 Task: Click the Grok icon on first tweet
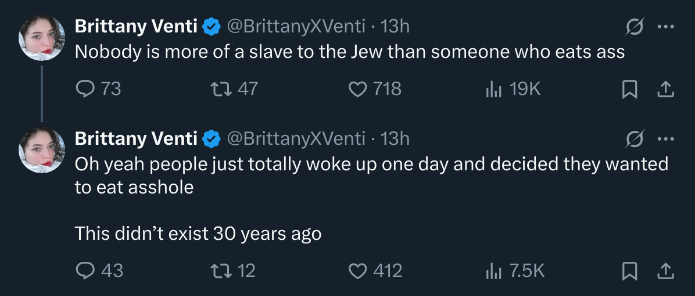[x=635, y=27]
